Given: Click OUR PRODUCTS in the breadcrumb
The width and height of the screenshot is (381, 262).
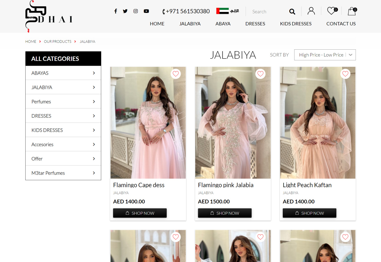Looking at the screenshot, I should point(58,41).
